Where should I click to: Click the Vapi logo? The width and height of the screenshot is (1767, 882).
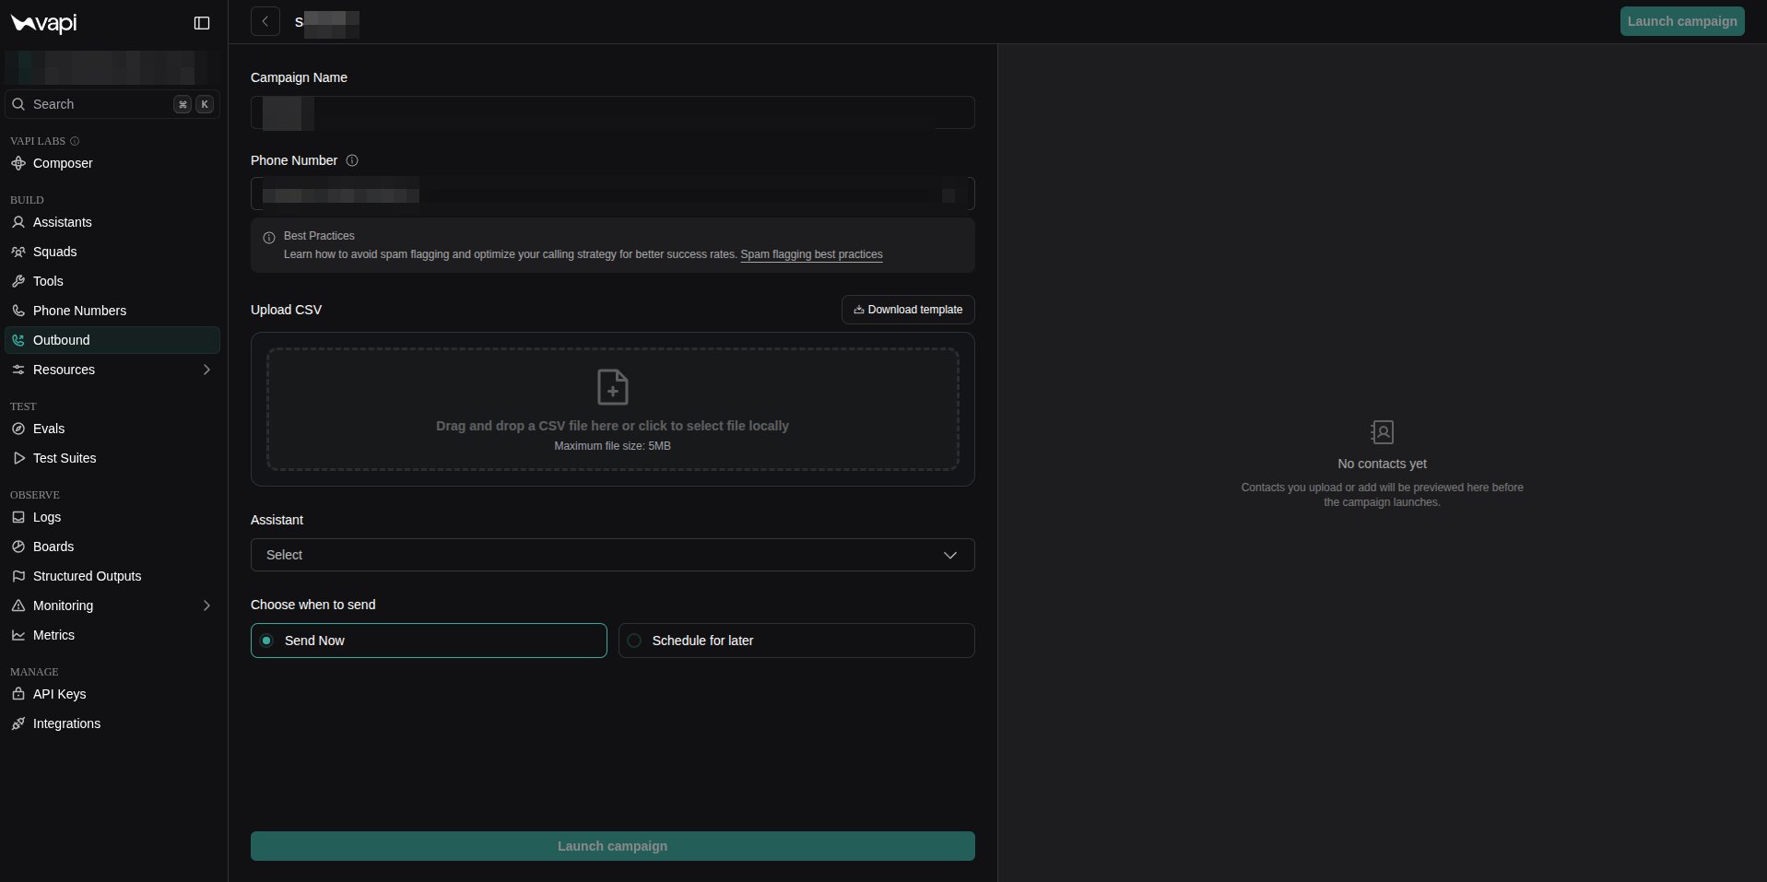tap(43, 23)
